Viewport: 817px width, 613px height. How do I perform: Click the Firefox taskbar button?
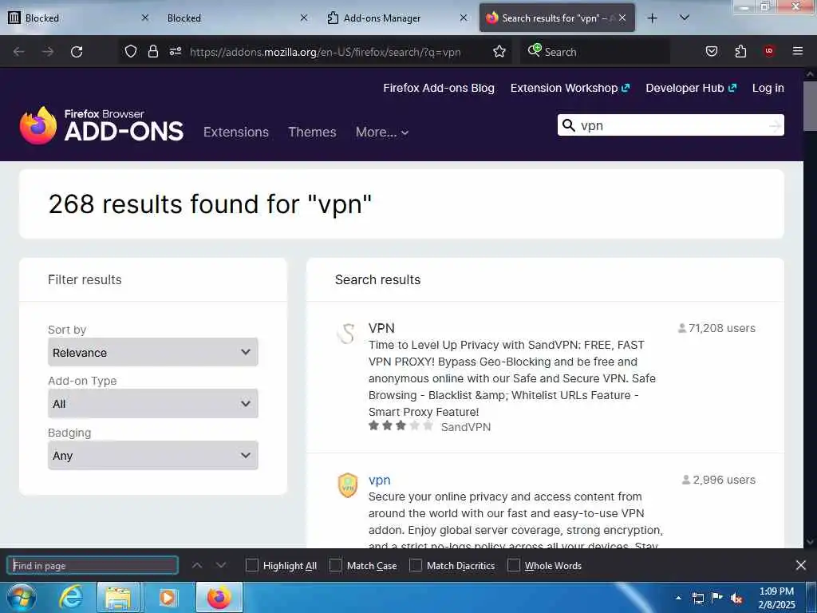click(x=219, y=598)
